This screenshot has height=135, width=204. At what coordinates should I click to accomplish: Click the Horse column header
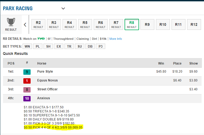42,63
